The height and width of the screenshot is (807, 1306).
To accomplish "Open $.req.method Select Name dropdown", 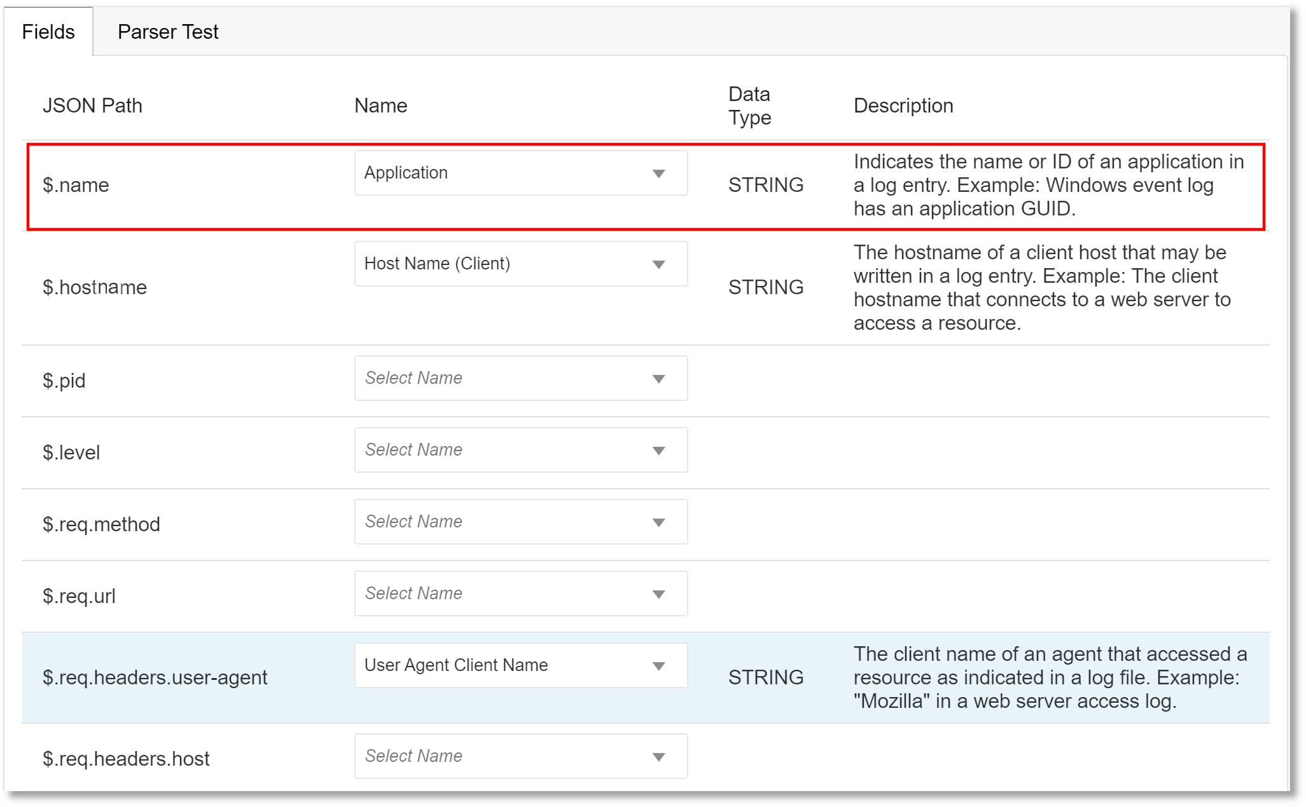I will [x=518, y=520].
